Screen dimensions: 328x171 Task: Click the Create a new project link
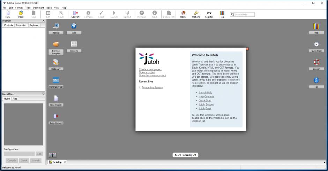150,69
